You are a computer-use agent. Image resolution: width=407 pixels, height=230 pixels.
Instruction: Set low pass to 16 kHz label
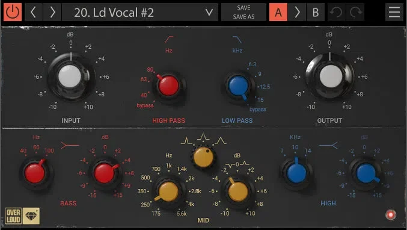[x=260, y=99]
